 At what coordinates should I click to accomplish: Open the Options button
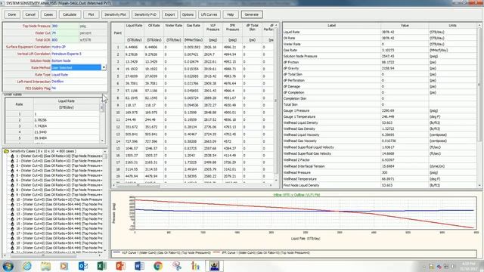pyautogui.click(x=188, y=14)
